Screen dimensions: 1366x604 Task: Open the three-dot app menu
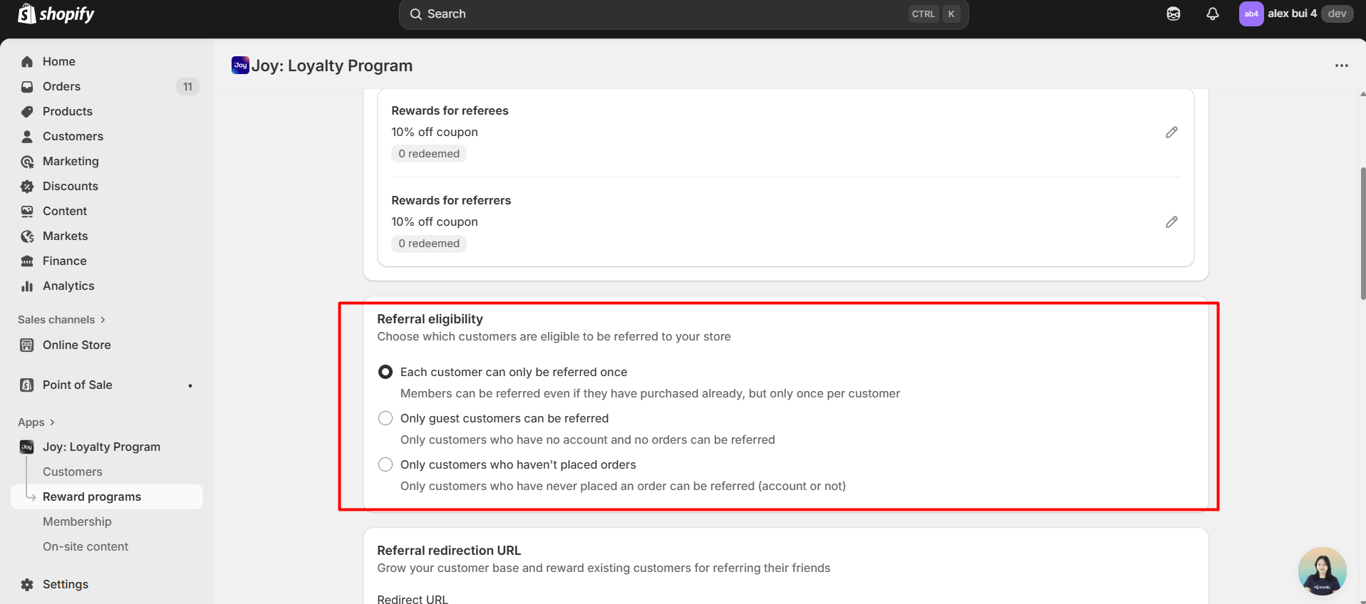[x=1341, y=66]
